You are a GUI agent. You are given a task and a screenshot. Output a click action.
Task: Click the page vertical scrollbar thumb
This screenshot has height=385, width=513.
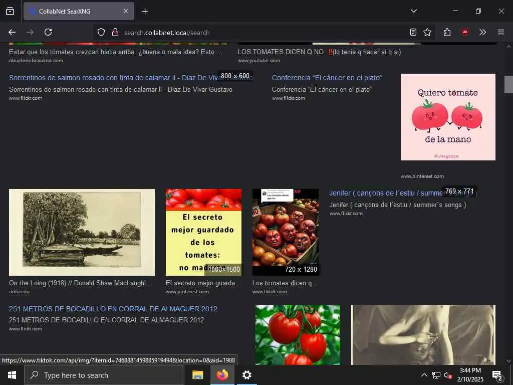tap(508, 84)
